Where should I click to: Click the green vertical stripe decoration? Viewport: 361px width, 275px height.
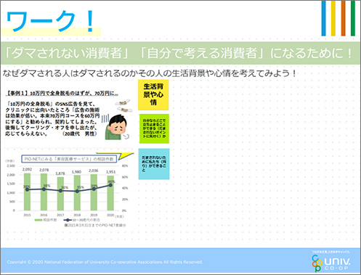click(353, 18)
